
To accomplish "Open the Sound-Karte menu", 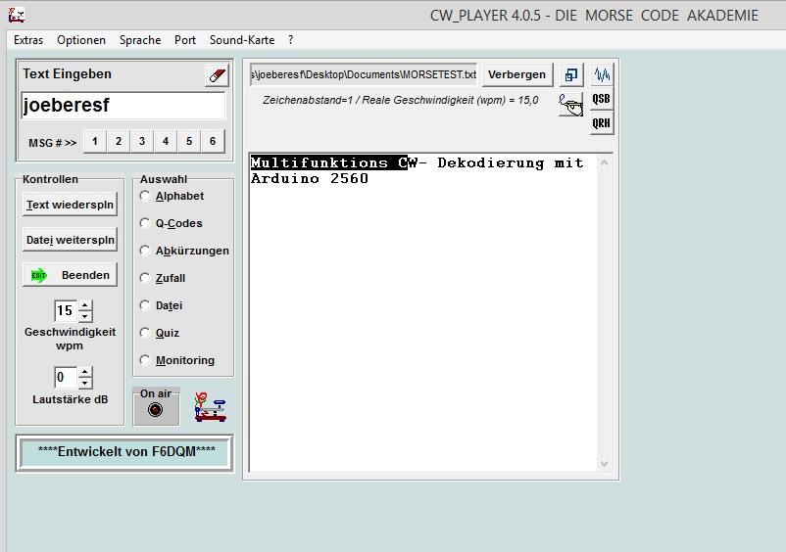I will pyautogui.click(x=242, y=40).
